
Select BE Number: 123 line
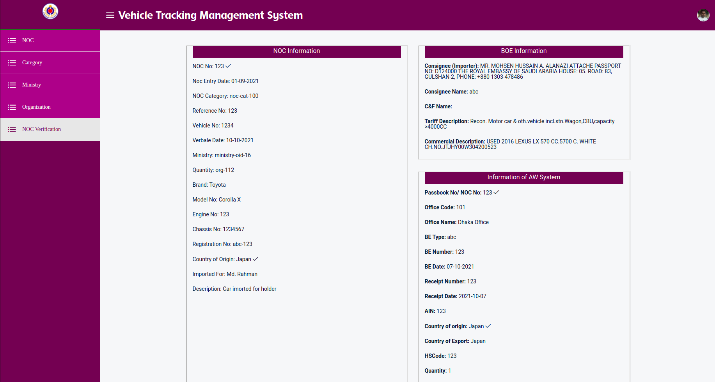point(444,252)
